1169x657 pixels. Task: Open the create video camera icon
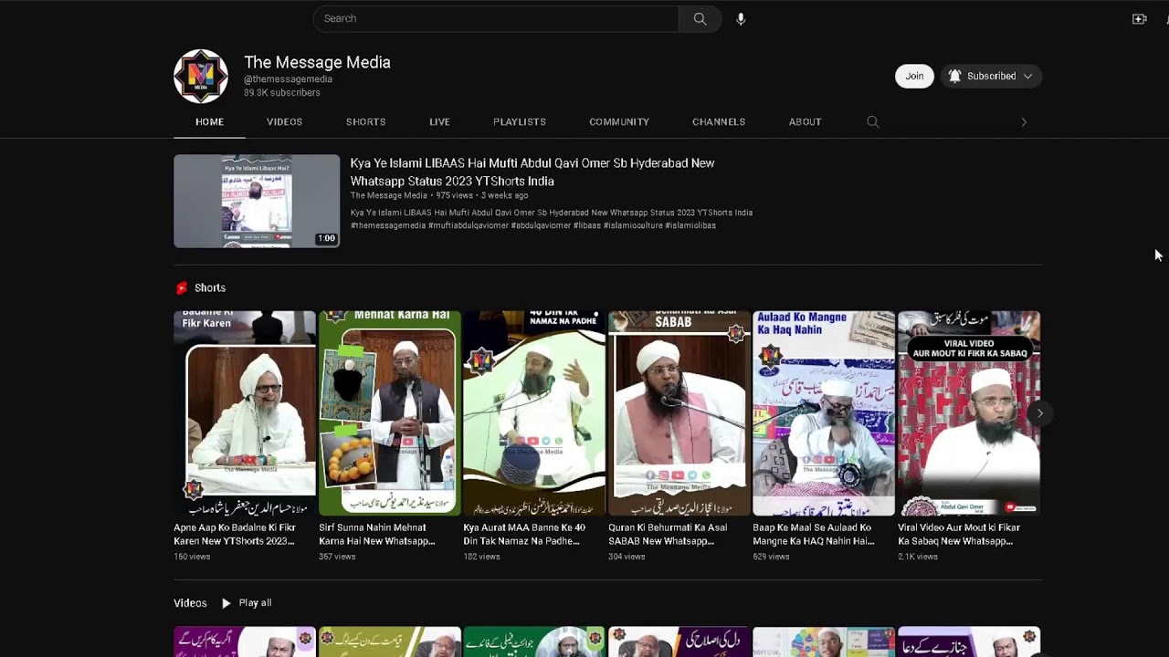[1139, 19]
